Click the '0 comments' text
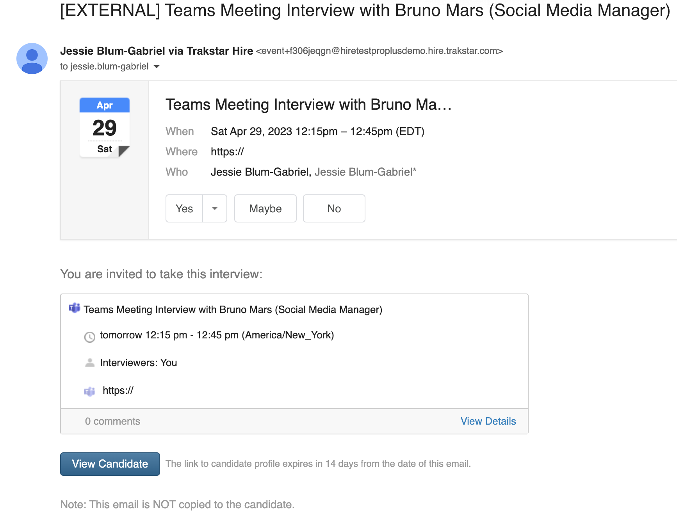 (x=112, y=421)
